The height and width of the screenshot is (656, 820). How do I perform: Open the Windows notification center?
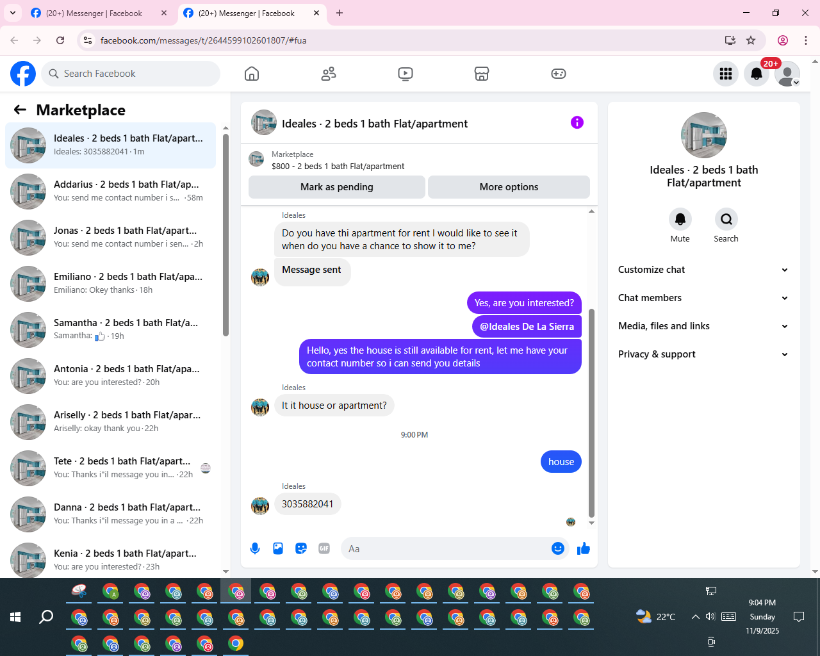[799, 617]
